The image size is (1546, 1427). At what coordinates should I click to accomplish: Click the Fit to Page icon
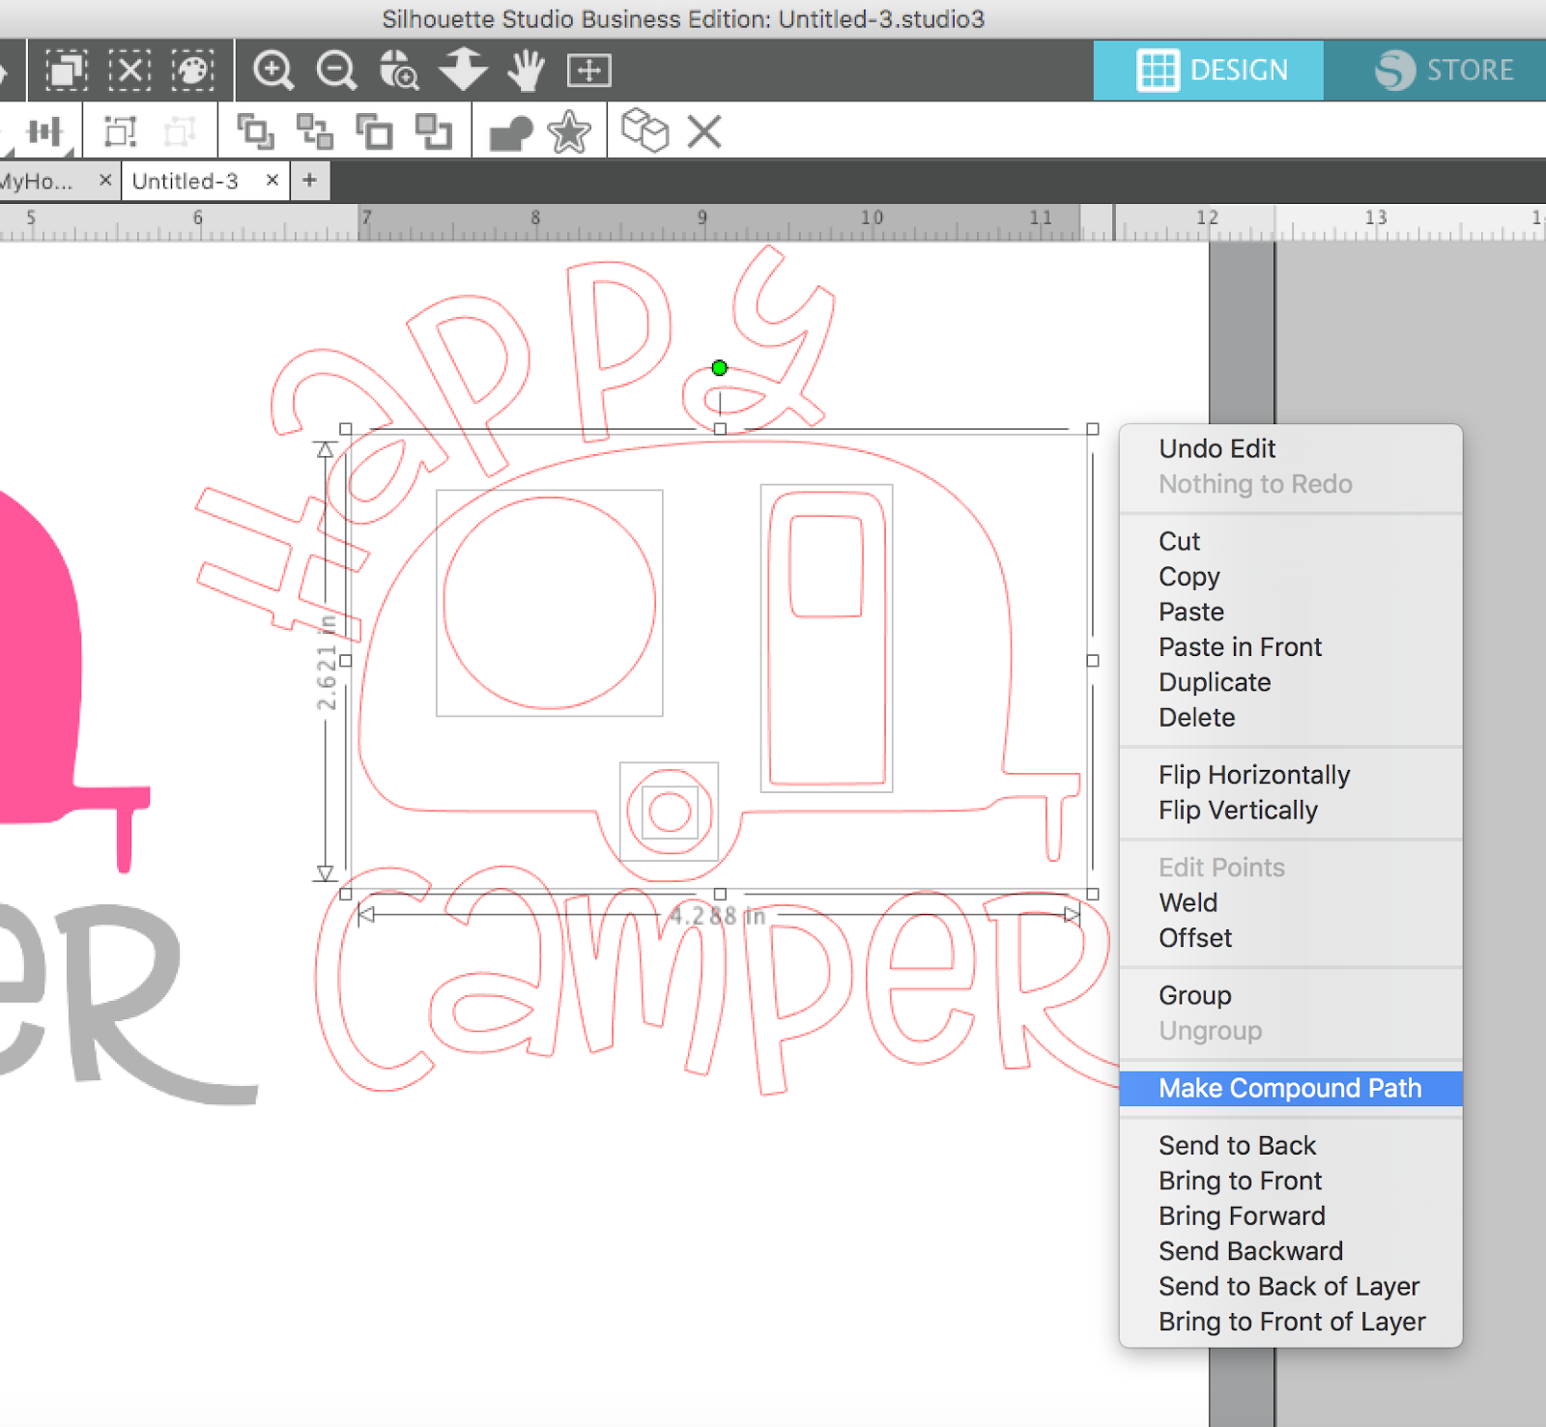pyautogui.click(x=589, y=71)
